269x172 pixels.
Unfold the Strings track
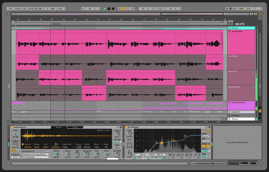(229, 28)
